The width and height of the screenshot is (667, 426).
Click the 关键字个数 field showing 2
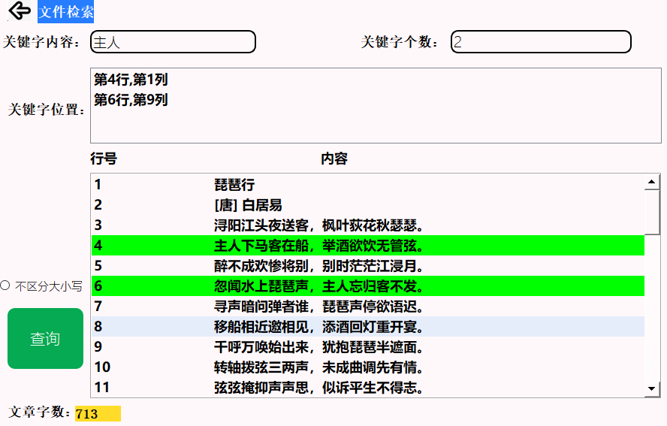coord(541,42)
